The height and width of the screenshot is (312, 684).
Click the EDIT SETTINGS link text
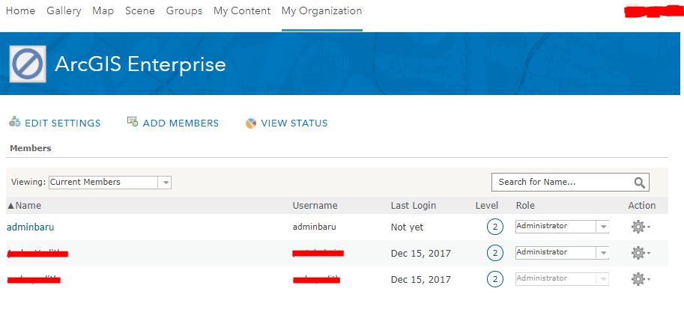pos(63,123)
